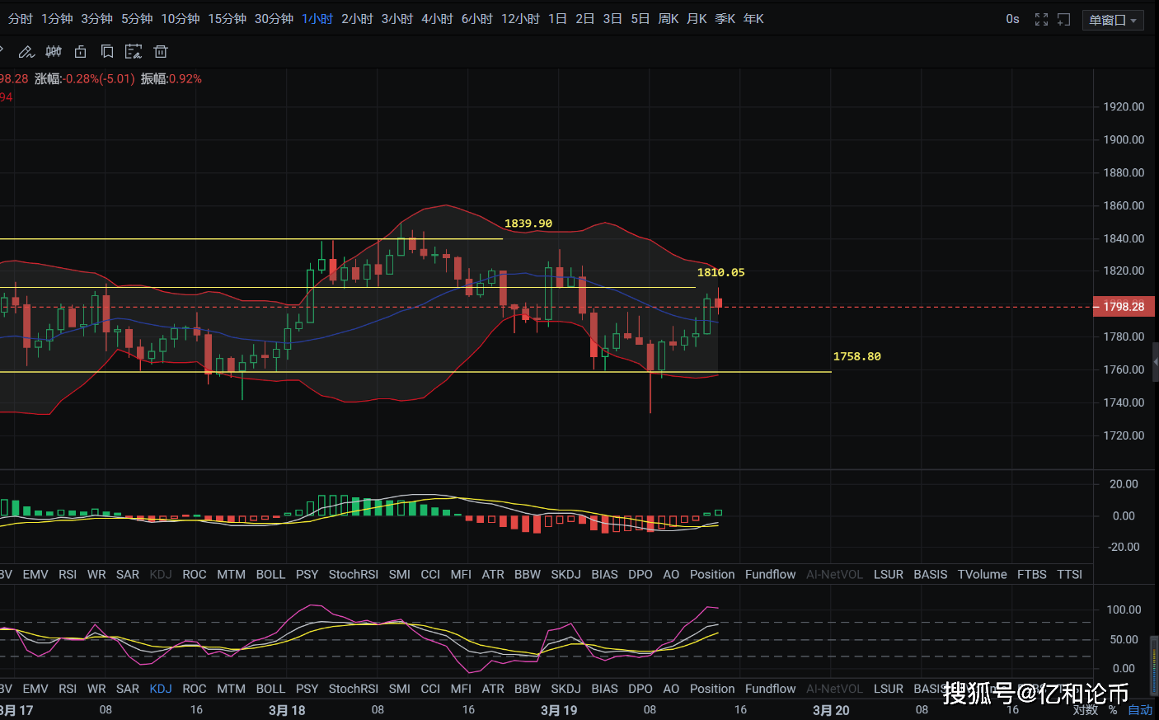Select the 季K quarterly chart
This screenshot has height=720, width=1159.
pyautogui.click(x=725, y=19)
